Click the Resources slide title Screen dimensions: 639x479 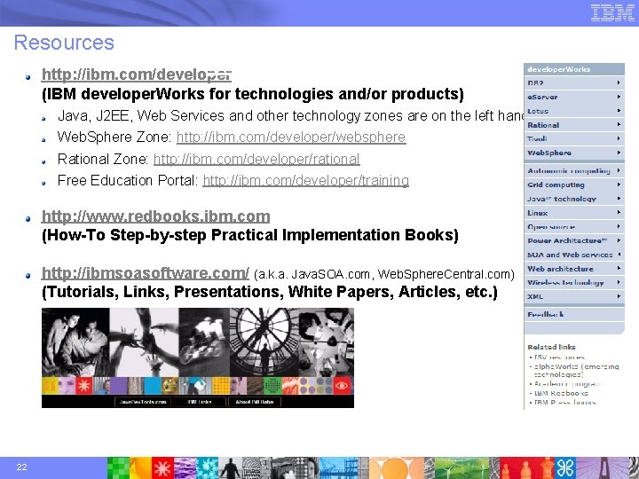[x=64, y=43]
